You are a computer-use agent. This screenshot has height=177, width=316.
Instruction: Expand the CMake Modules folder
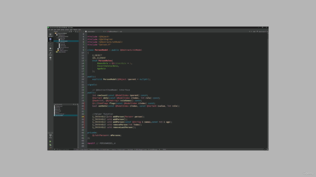[55, 52]
